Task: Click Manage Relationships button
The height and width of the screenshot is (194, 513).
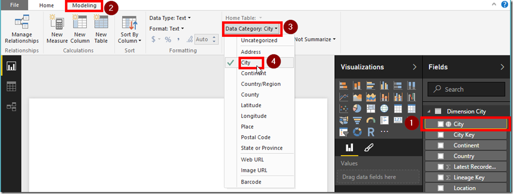Action: pos(22,29)
